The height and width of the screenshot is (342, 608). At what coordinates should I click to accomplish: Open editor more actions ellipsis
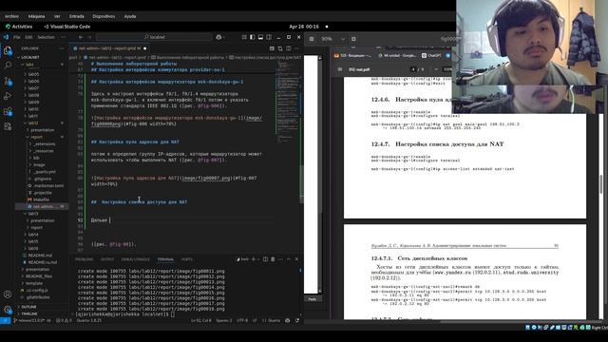click(296, 48)
